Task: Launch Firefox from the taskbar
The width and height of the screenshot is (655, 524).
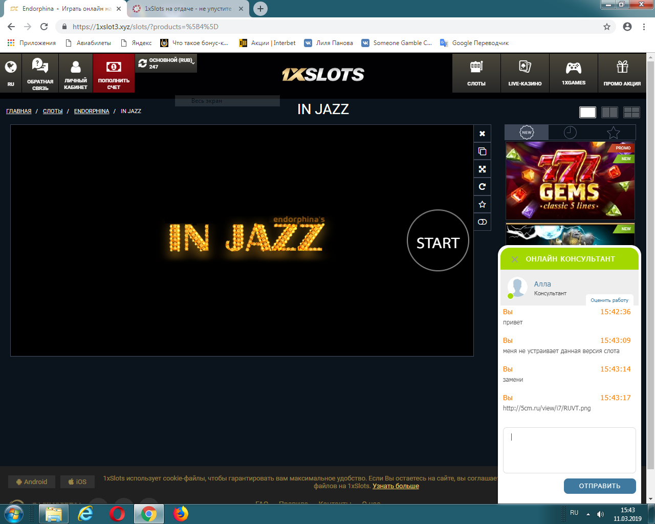Action: (x=180, y=514)
